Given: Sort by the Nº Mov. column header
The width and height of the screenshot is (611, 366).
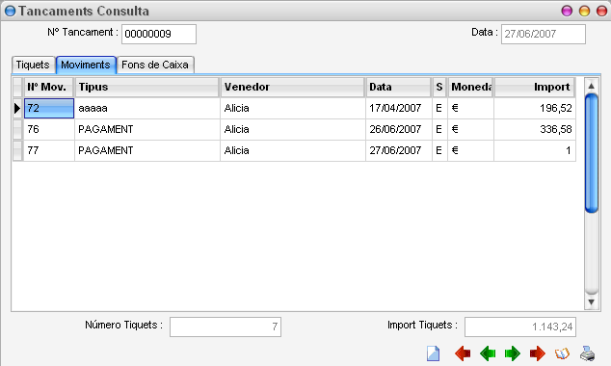Looking at the screenshot, I should [x=49, y=87].
